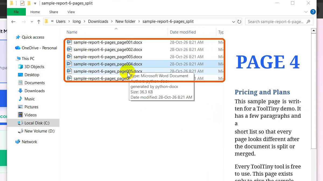Click the Downloads breadcrumb in address bar
This screenshot has width=323, height=181.
pos(98,21)
